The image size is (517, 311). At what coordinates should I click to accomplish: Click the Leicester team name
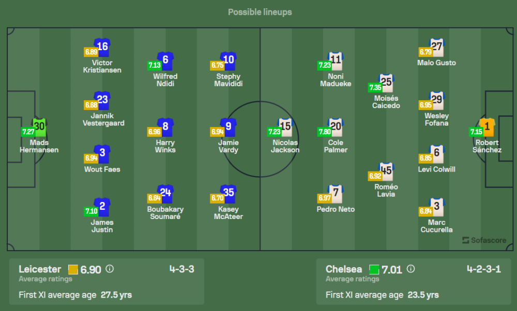40,269
